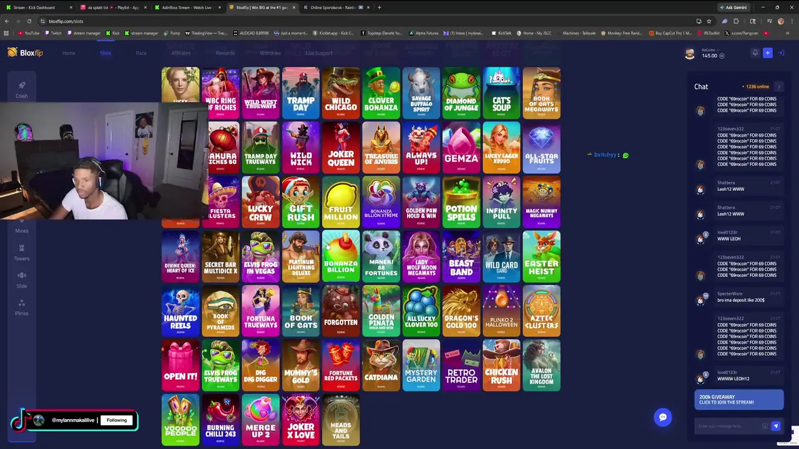
Task: Open the Chicken Rush slot
Action: pyautogui.click(x=501, y=365)
